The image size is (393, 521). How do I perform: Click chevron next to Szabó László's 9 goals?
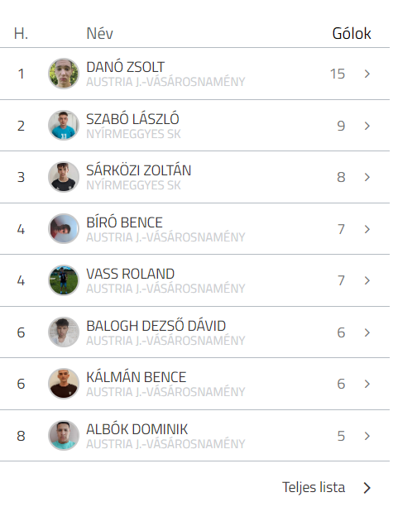tap(367, 126)
